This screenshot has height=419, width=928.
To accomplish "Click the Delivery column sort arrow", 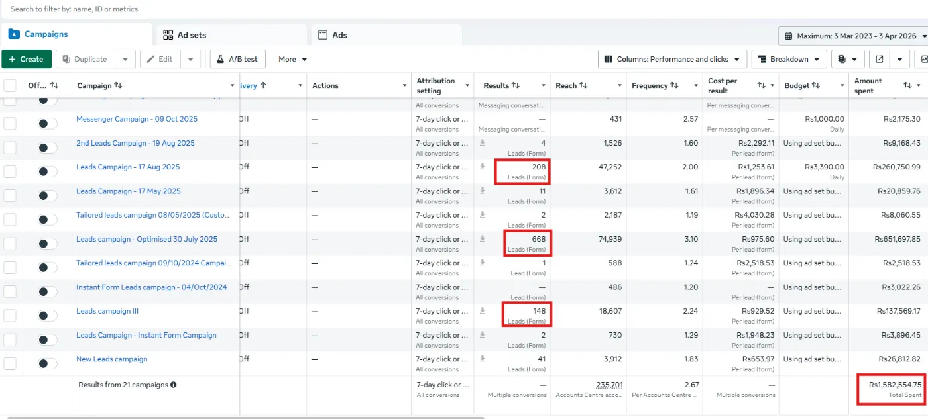I will point(263,85).
